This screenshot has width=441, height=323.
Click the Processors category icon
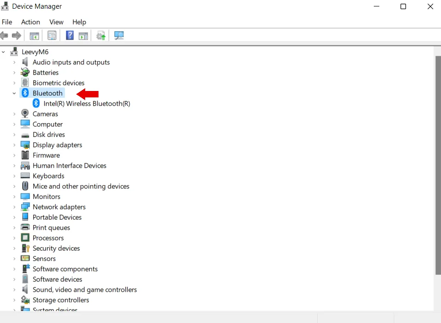pos(25,238)
